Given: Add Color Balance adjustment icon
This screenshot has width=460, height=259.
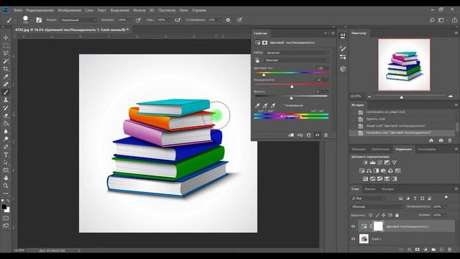Looking at the screenshot, I should (369, 171).
